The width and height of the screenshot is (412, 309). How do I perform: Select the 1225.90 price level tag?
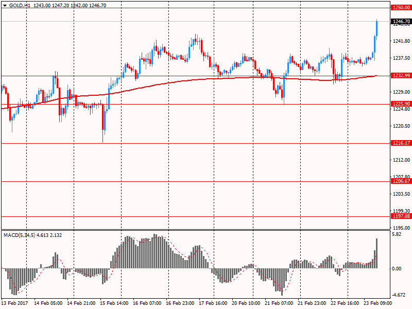coord(401,104)
